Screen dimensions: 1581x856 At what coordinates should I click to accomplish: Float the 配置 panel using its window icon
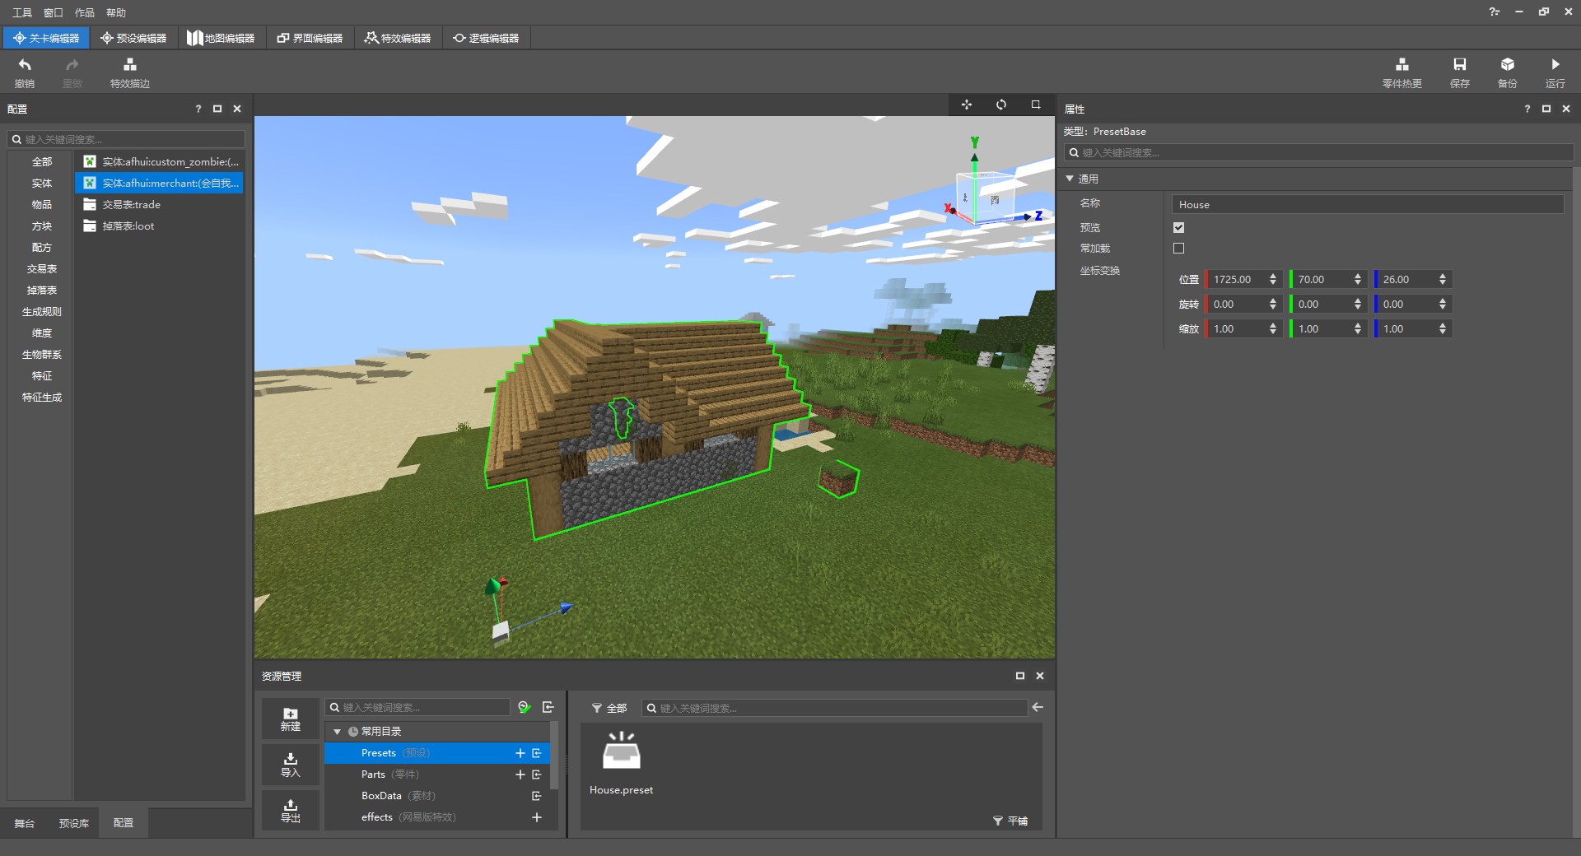[217, 109]
